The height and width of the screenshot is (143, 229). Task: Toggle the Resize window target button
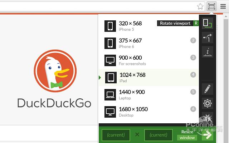pyautogui.click(x=187, y=135)
